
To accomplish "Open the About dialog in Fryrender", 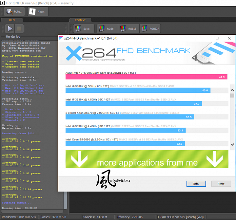I will pyautogui.click(x=38, y=11).
